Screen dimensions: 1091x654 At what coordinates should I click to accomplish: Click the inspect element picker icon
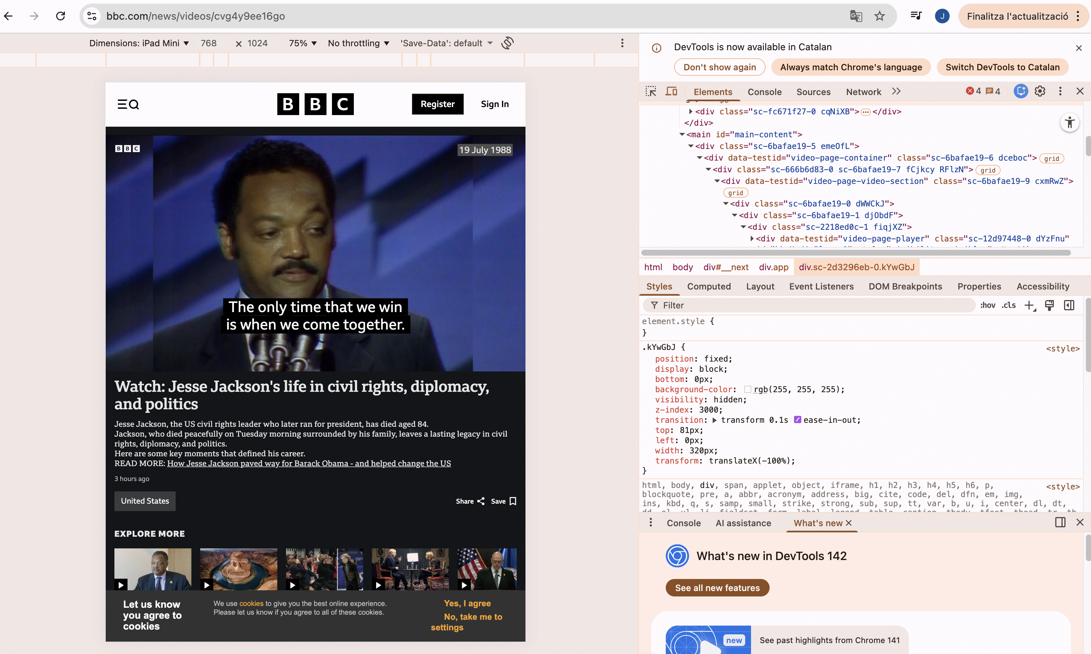(x=651, y=91)
